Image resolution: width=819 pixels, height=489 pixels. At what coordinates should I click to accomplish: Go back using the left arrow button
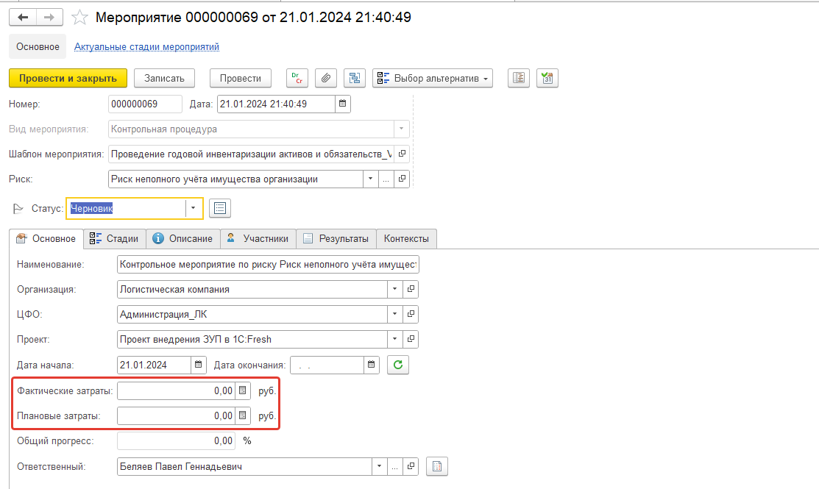[23, 17]
